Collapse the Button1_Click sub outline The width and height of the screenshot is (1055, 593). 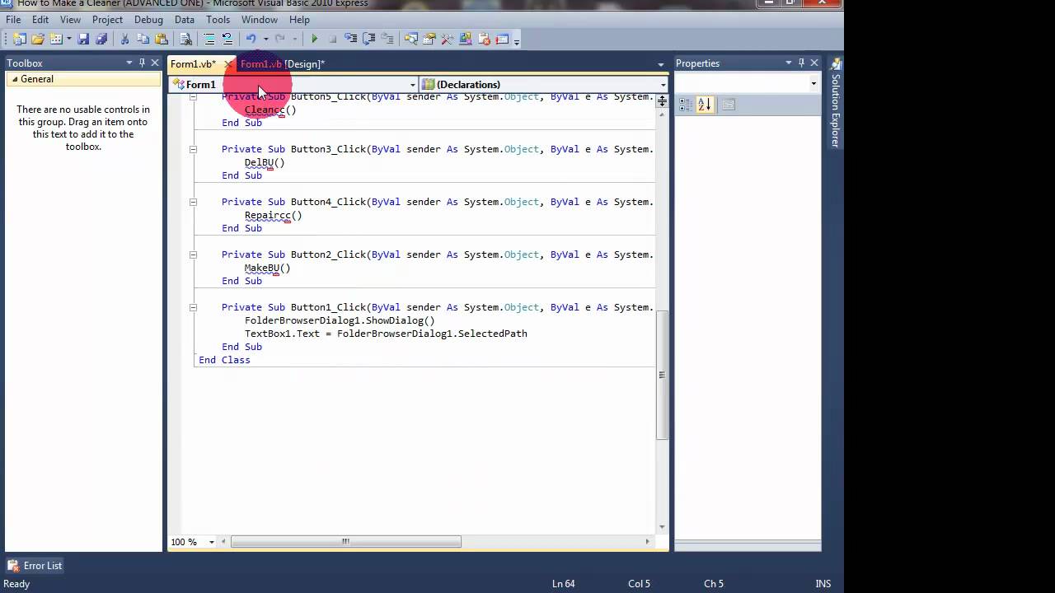pos(193,307)
